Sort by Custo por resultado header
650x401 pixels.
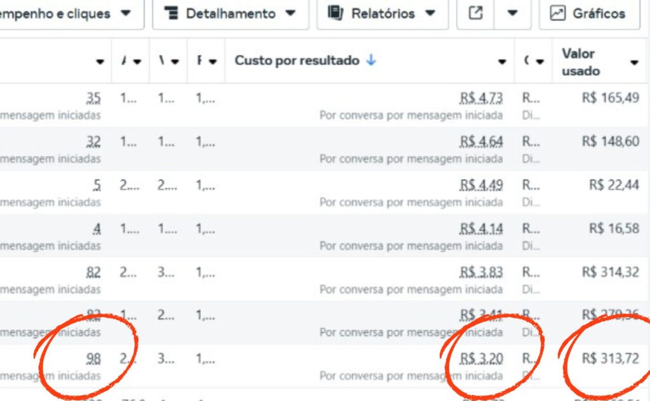point(297,60)
